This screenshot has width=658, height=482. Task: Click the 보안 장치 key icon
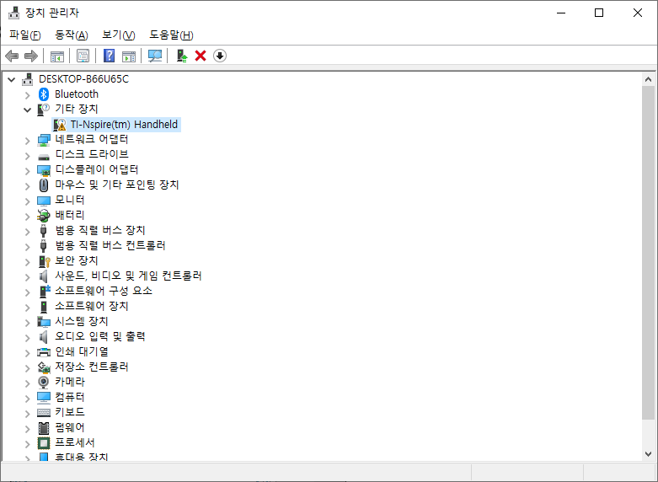click(44, 261)
